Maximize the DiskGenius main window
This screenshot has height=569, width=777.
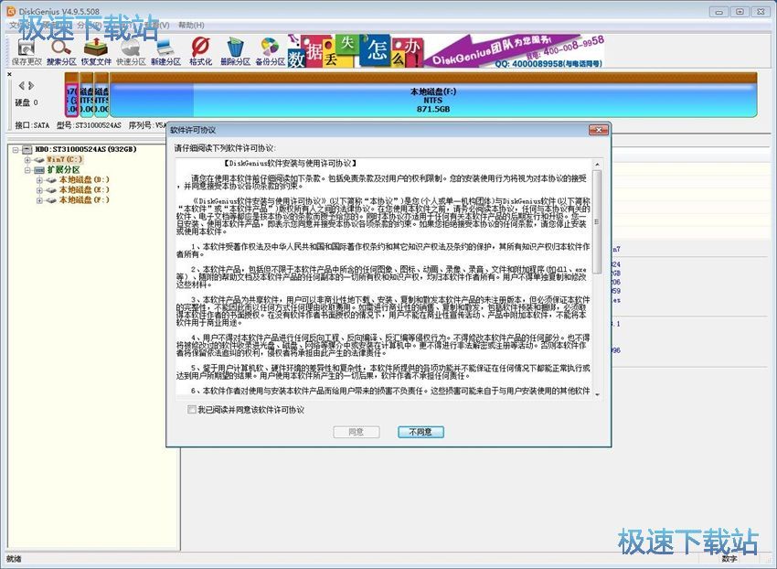pos(740,11)
